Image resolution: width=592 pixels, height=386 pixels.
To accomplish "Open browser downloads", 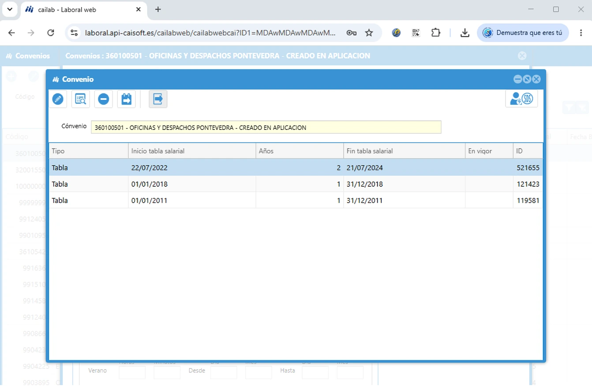I will pos(465,33).
